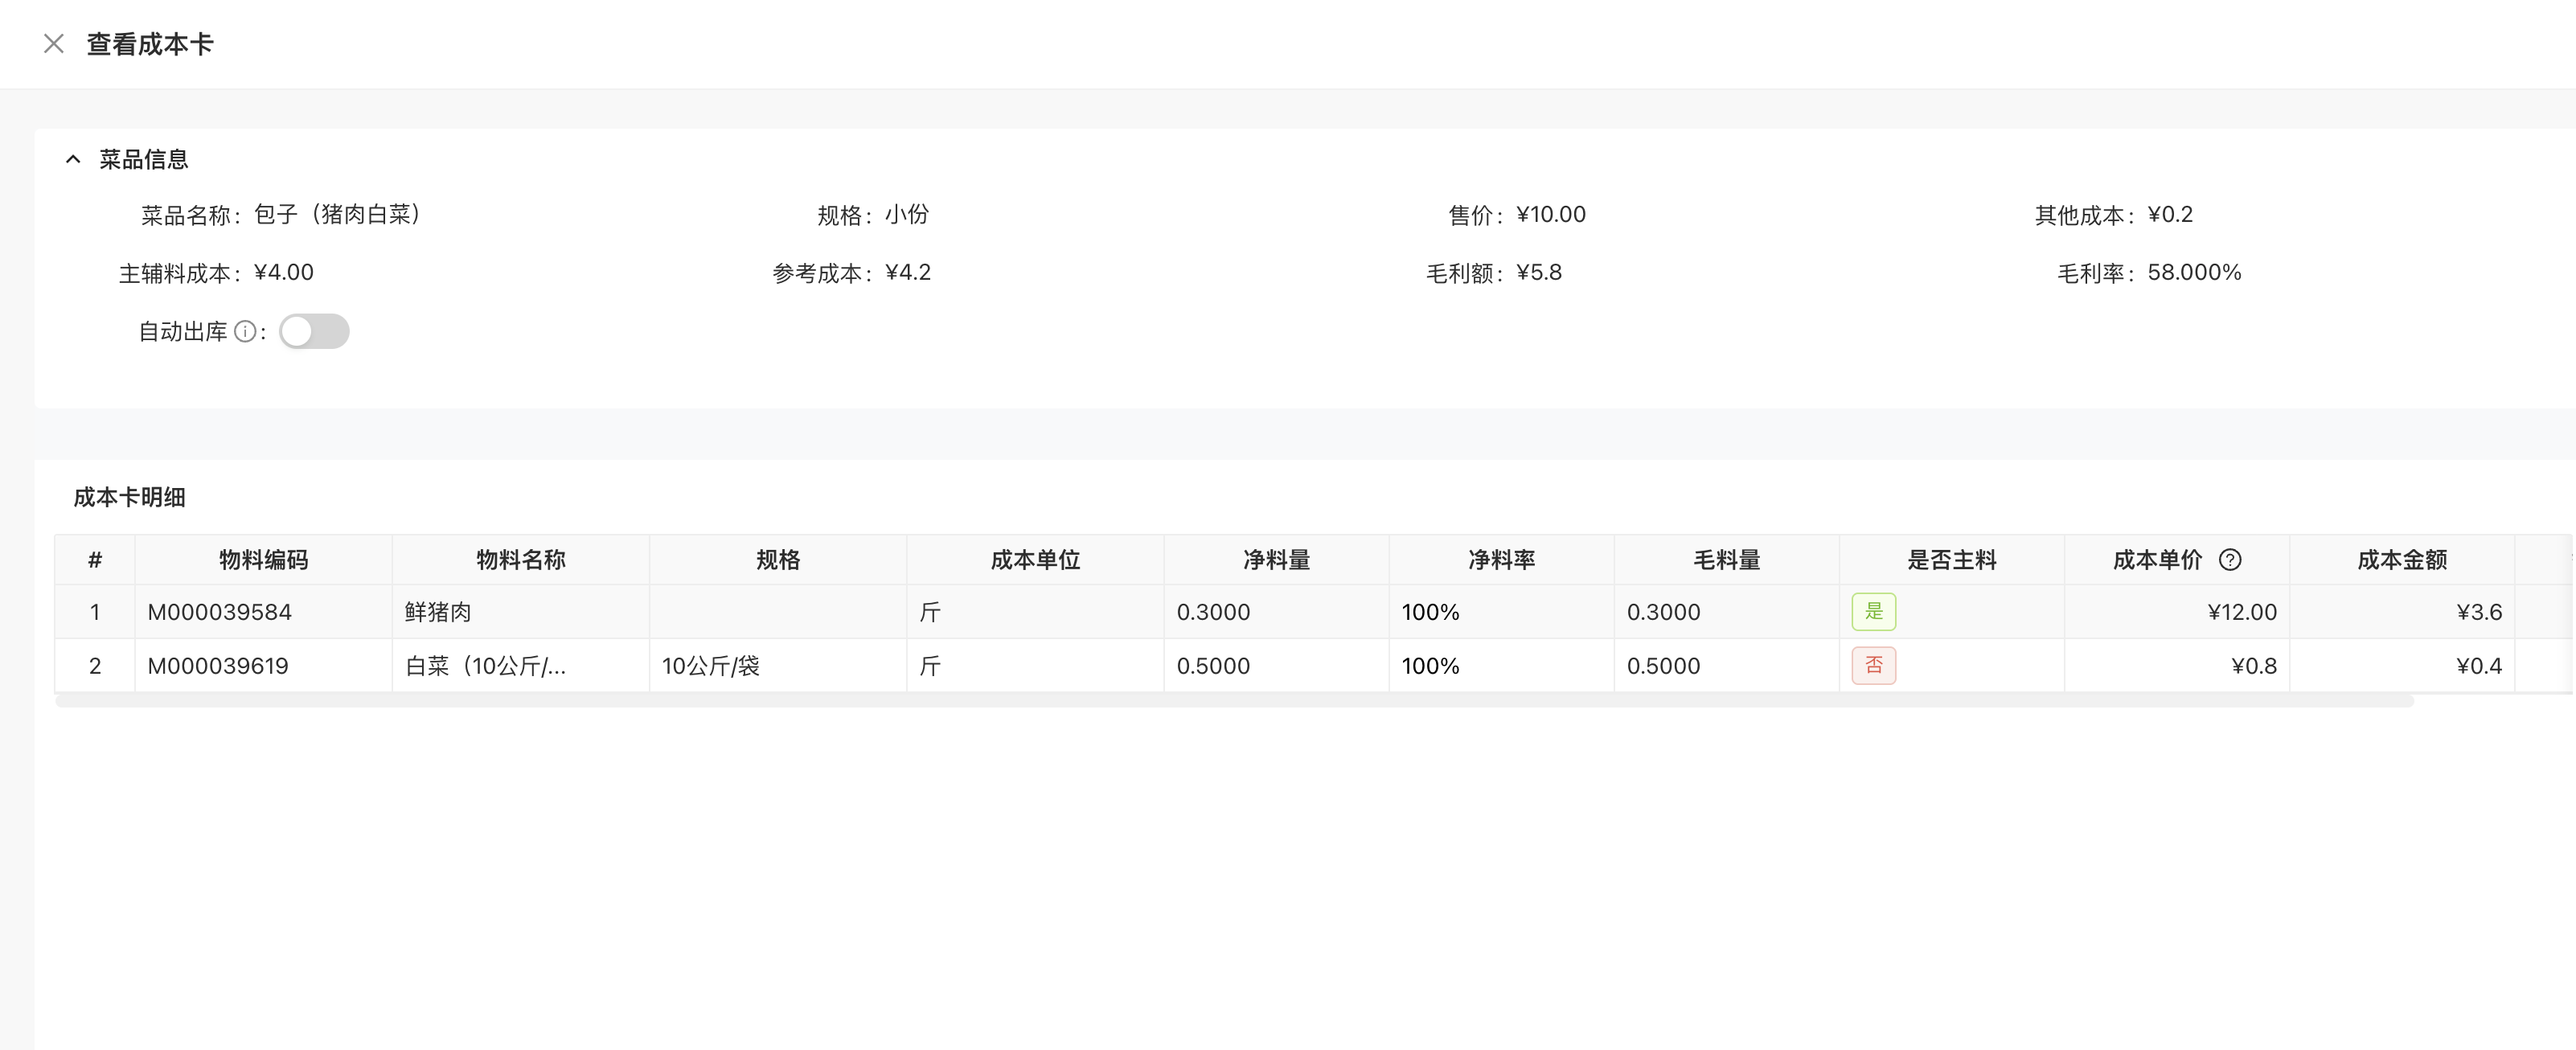2576x1050 pixels.
Task: Click the 菜品信息 section title
Action: click(143, 159)
